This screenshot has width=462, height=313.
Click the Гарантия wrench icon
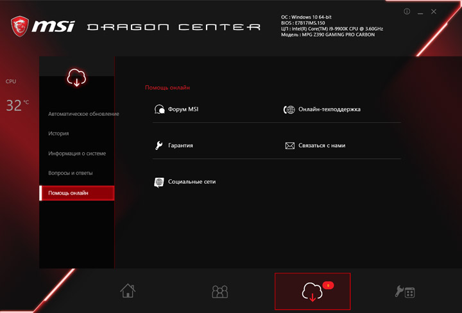[159, 145]
